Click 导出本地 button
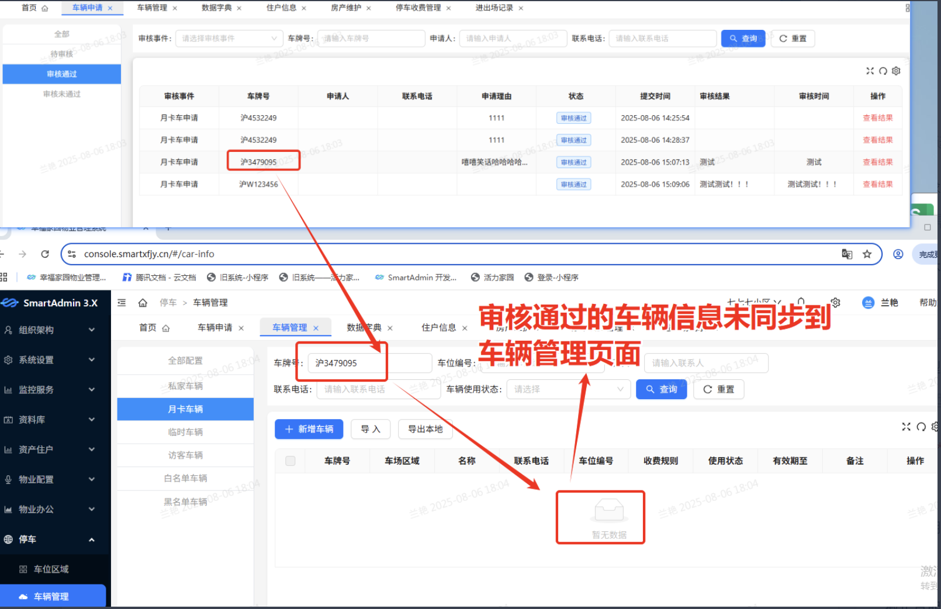 425,430
